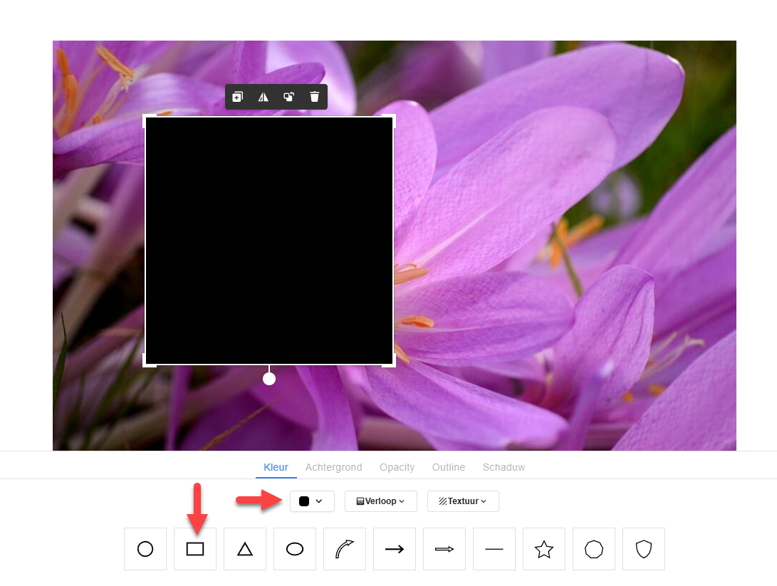The height and width of the screenshot is (586, 777).
Task: Select the black square on the canvas
Action: coord(269,241)
